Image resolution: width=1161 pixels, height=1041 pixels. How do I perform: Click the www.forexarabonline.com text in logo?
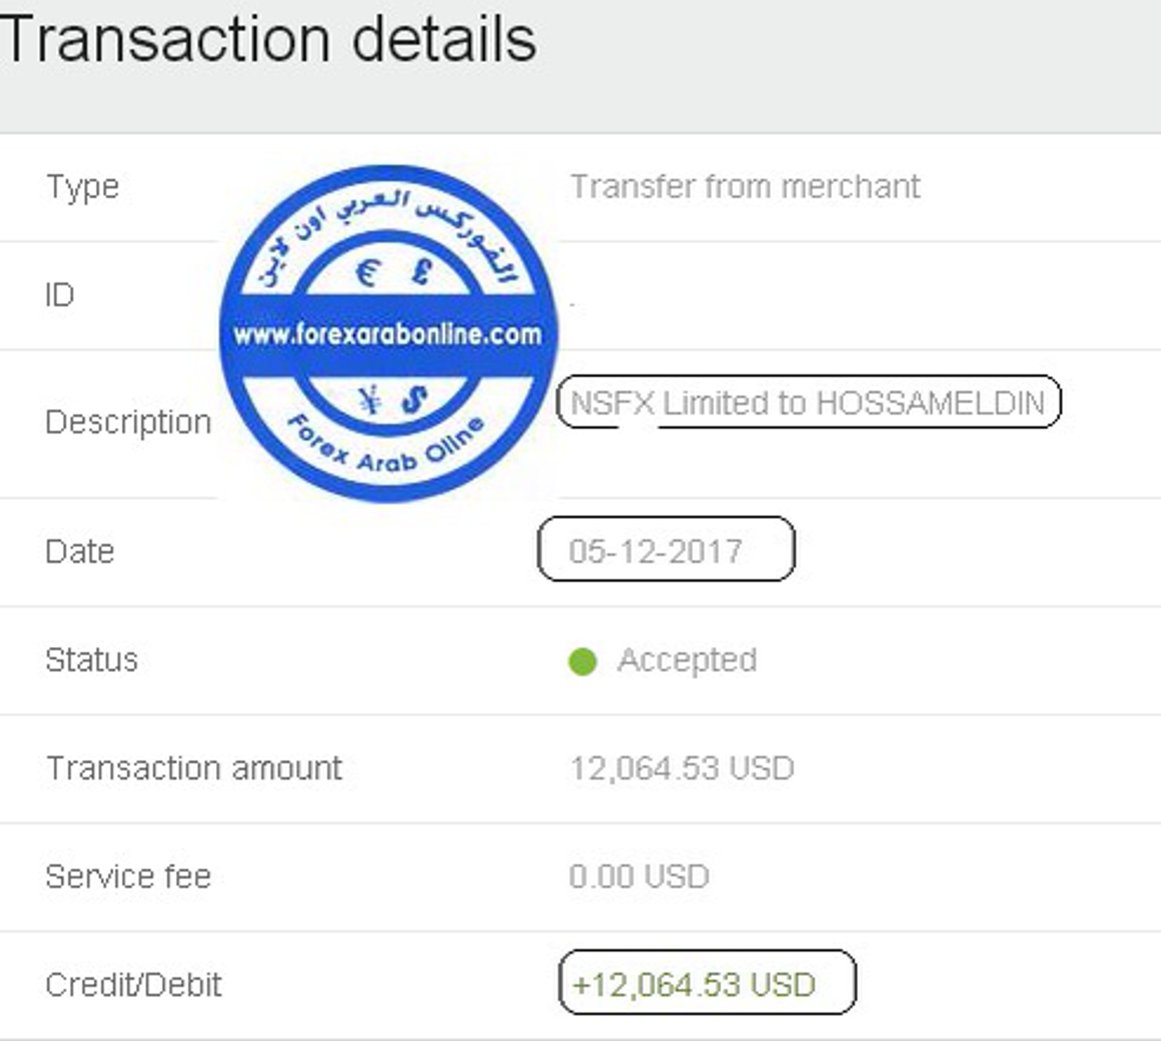tap(388, 335)
